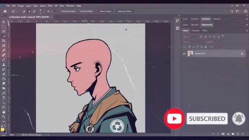Open the search magnifier in top right
The height and width of the screenshot is (140, 249).
tap(232, 11)
